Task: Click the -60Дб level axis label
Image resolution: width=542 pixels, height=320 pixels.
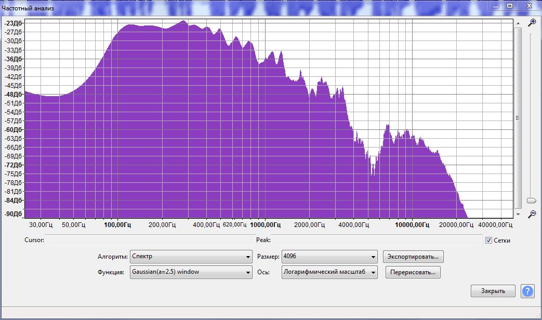Action: point(13,129)
